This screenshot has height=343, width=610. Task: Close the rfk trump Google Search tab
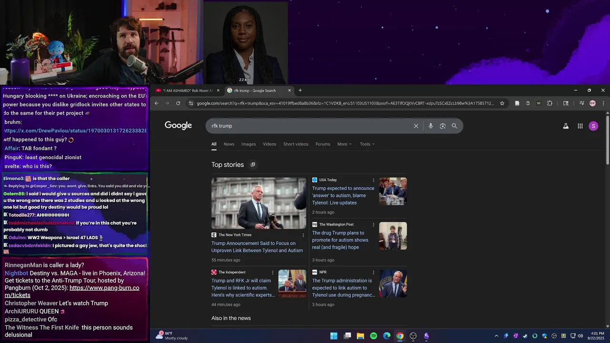tap(289, 91)
